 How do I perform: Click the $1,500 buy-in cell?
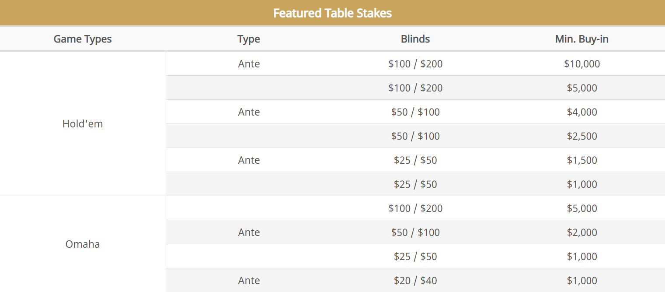pyautogui.click(x=582, y=160)
